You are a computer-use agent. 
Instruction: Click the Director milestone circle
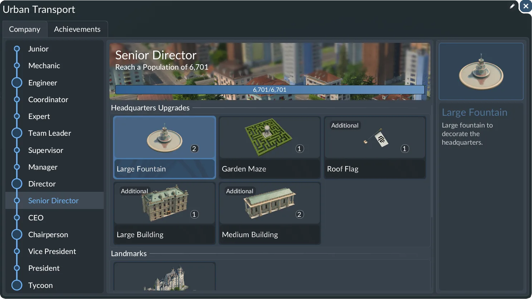pyautogui.click(x=17, y=184)
